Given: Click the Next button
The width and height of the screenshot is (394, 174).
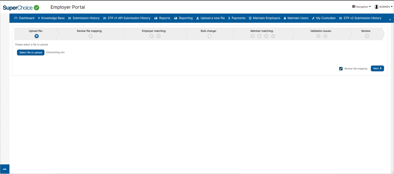Looking at the screenshot, I should pyautogui.click(x=377, y=69).
